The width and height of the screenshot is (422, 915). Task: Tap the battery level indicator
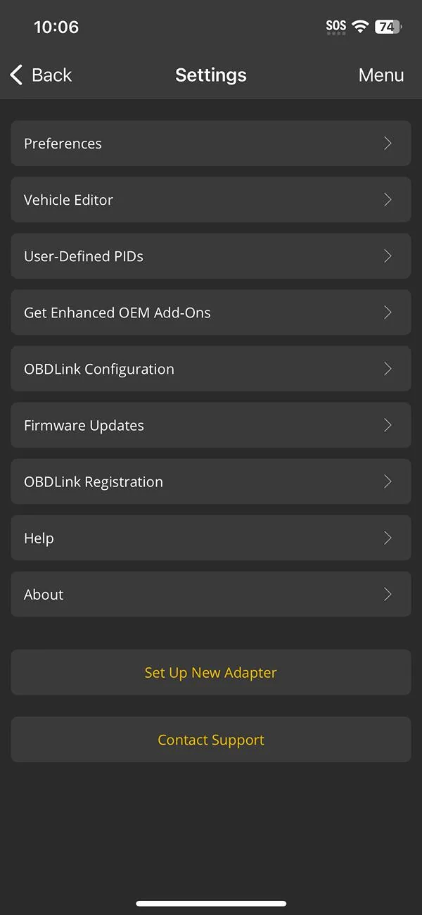click(x=388, y=27)
